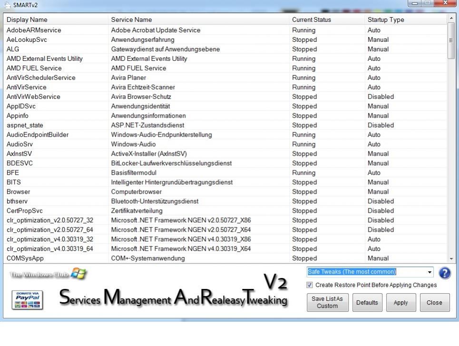459x346 pixels.
Task: Select the AudioEndpointBuilder row
Action: [x=225, y=135]
